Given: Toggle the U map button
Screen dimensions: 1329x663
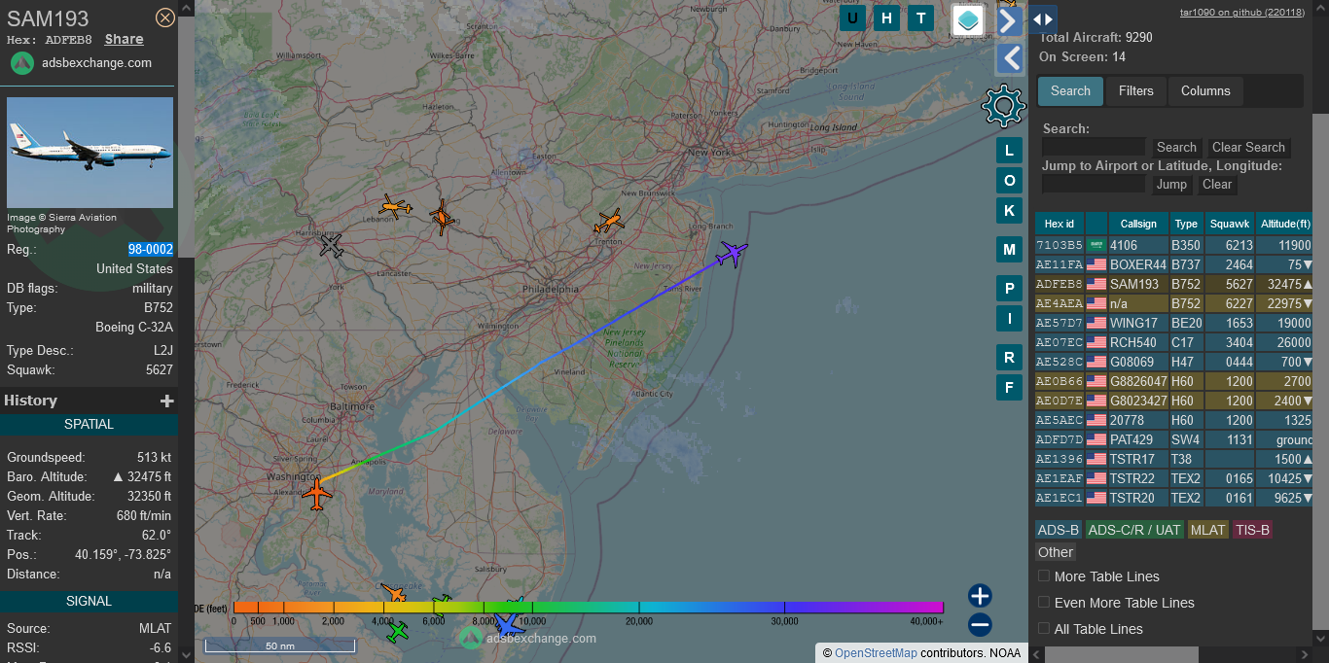Looking at the screenshot, I should click(853, 18).
